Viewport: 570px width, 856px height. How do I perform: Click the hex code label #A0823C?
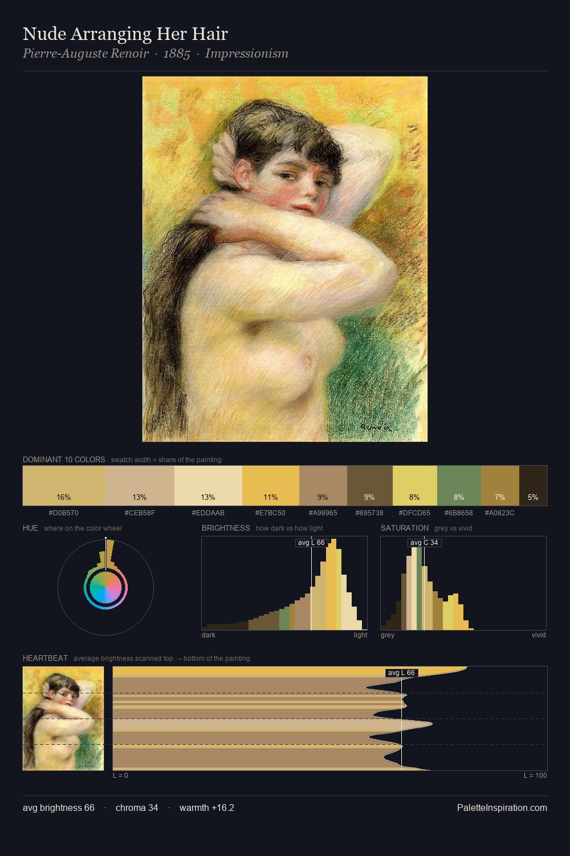[x=500, y=513]
